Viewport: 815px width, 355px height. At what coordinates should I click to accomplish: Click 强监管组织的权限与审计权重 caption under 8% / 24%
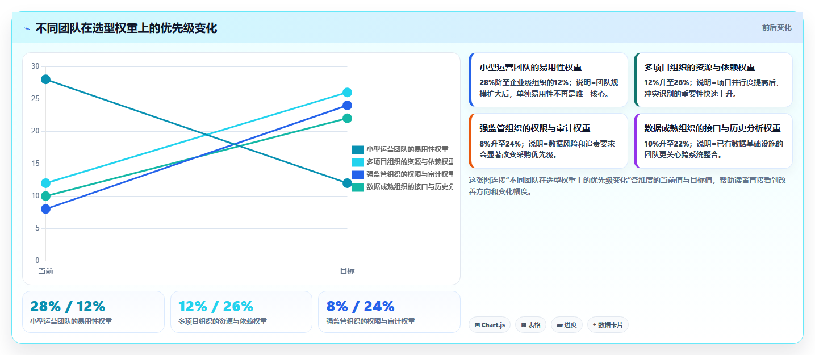click(370, 321)
